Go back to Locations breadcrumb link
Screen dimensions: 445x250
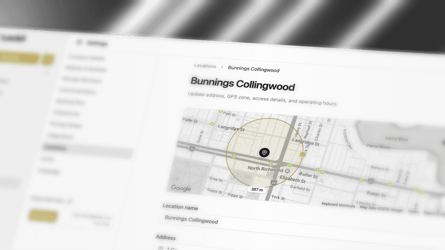click(205, 66)
